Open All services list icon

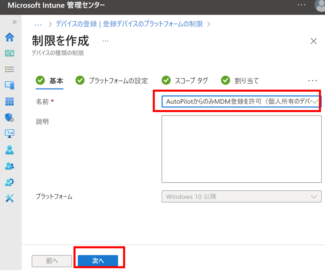point(10,69)
